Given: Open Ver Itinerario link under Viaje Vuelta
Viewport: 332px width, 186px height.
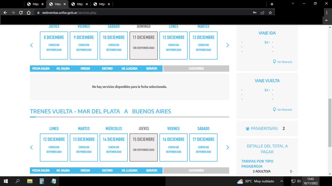Looking at the screenshot, I should [285, 110].
